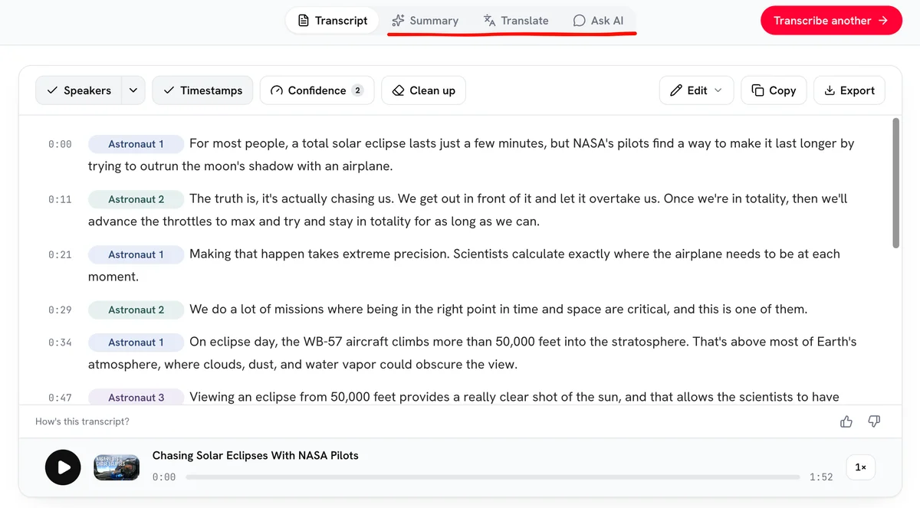The height and width of the screenshot is (508, 920).
Task: Click Astronaut 1 label at 0:00
Action: pyautogui.click(x=136, y=144)
